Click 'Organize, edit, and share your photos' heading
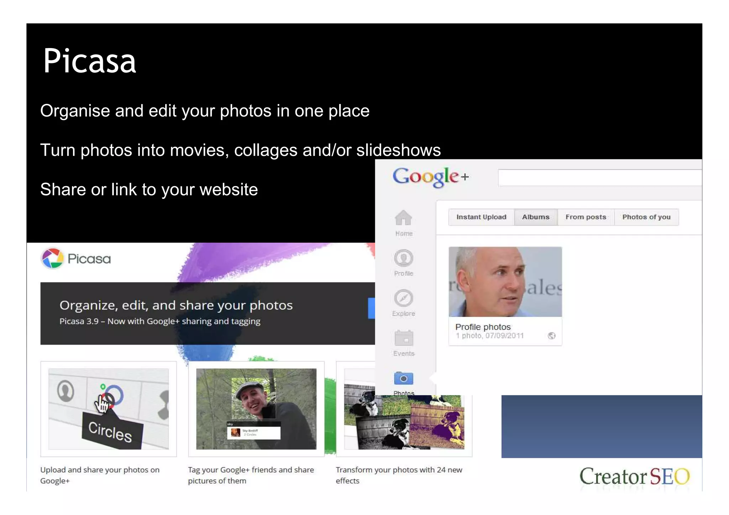Screen dimensions: 729x515 [176, 305]
